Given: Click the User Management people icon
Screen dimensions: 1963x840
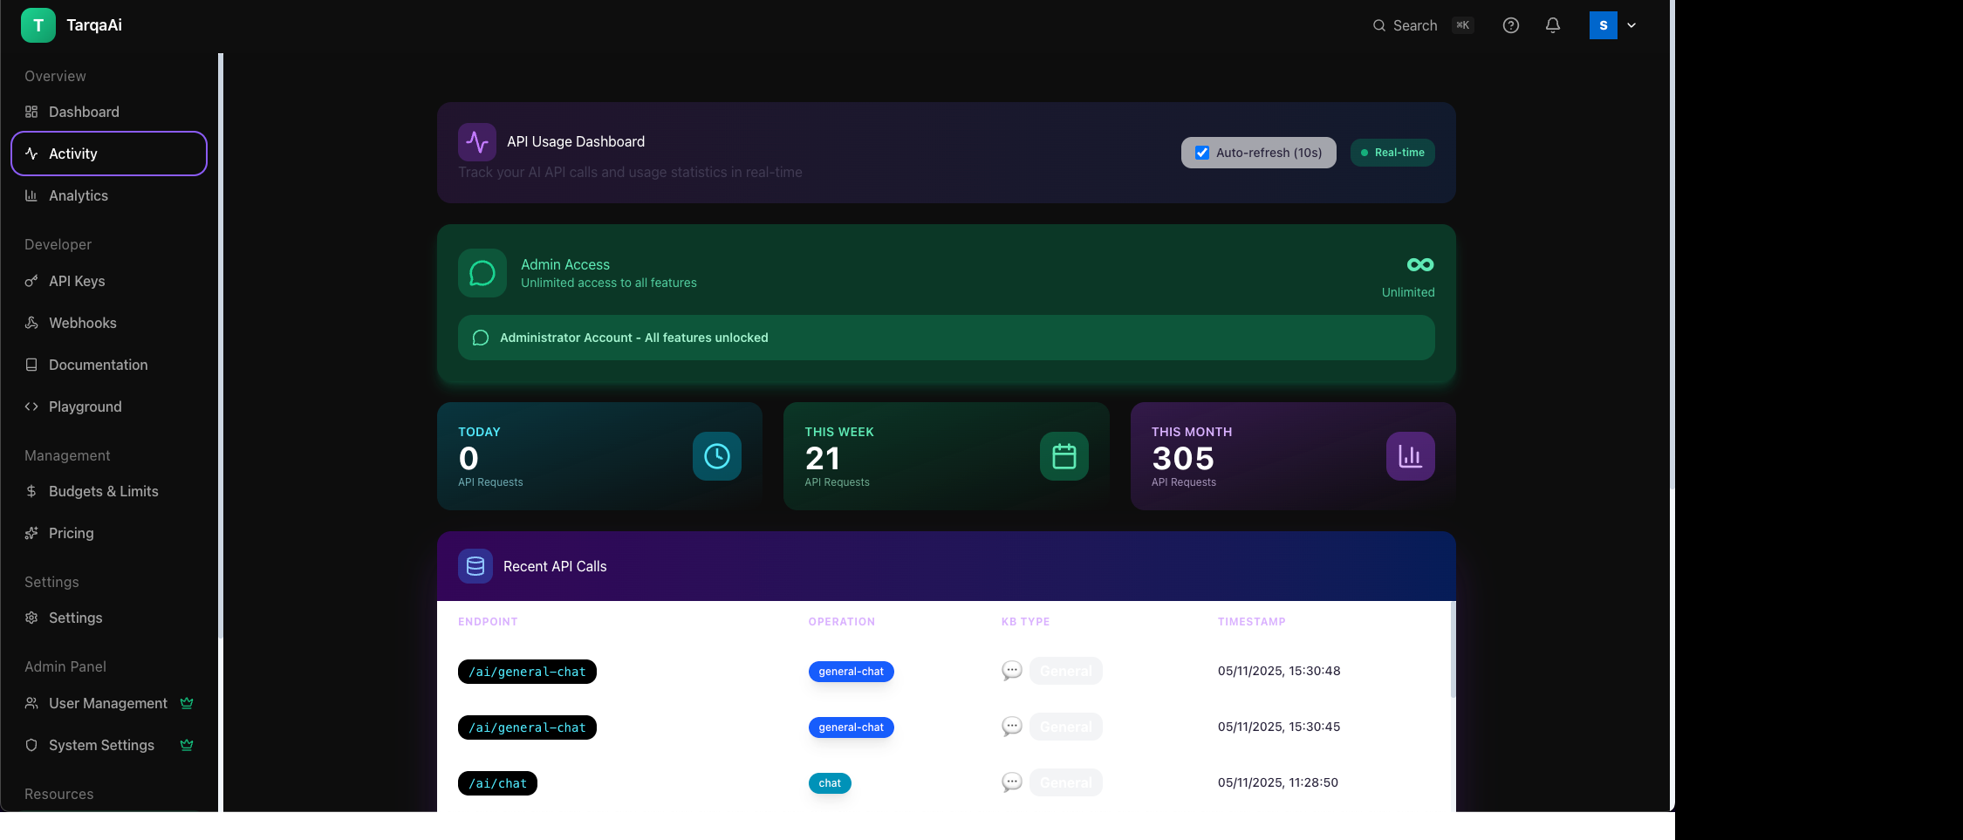Looking at the screenshot, I should pyautogui.click(x=31, y=703).
